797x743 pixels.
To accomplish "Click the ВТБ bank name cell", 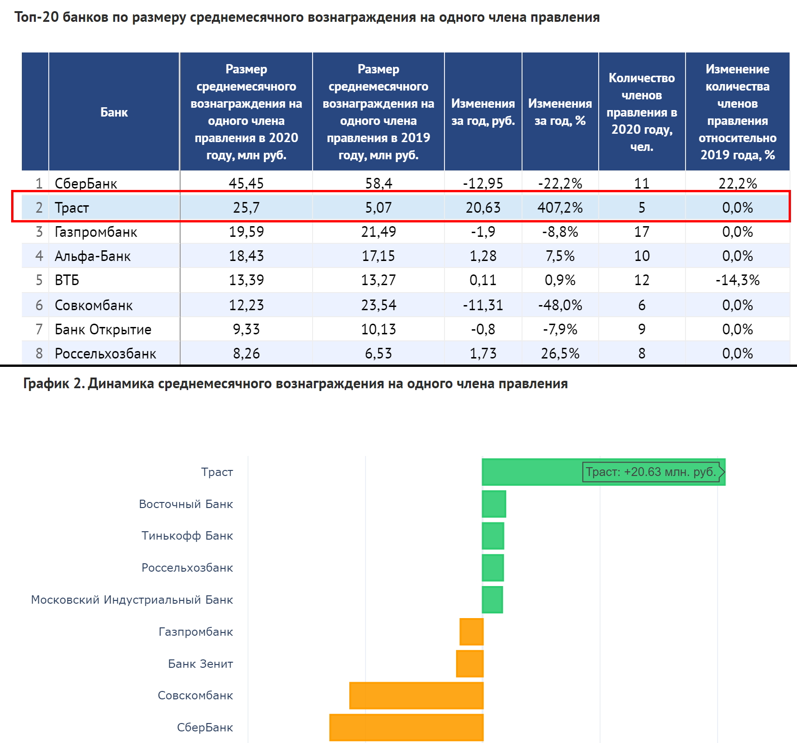I will click(x=67, y=280).
